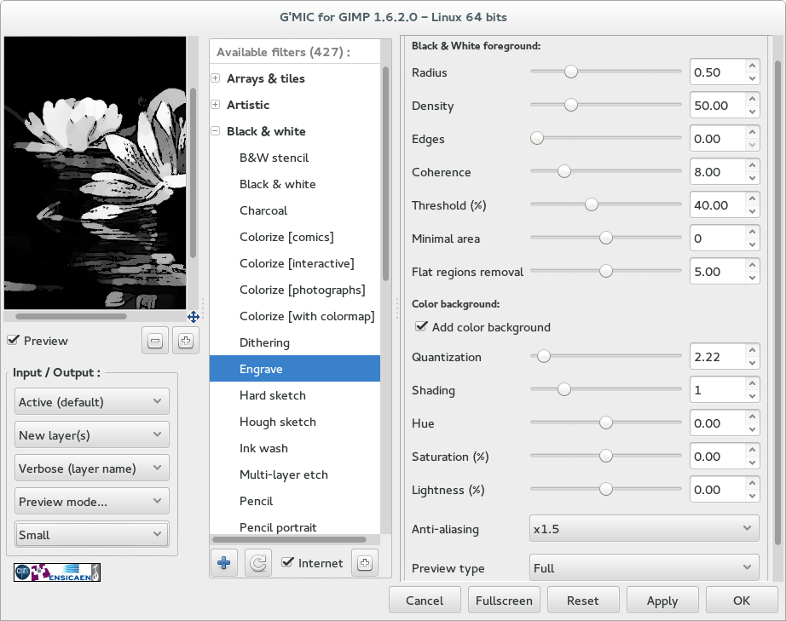Viewport: 786px width, 621px height.
Task: Click the Apply button
Action: coord(662,601)
